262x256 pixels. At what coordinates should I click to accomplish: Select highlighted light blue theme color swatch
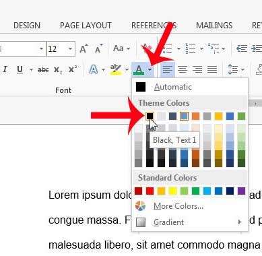pyautogui.click(x=184, y=116)
